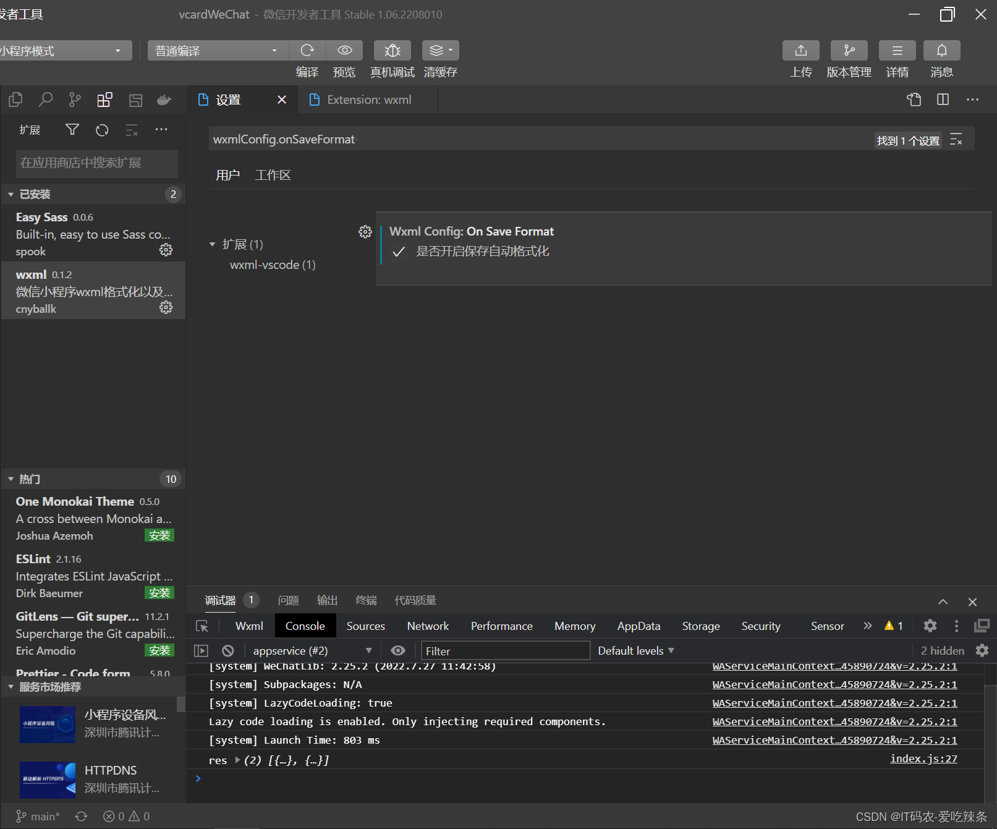997x829 pixels.
Task: Open Easy Sass manage gear
Action: (166, 250)
